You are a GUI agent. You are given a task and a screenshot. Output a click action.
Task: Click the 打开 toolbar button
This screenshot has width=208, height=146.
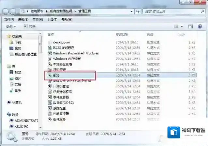[x=30, y=26]
